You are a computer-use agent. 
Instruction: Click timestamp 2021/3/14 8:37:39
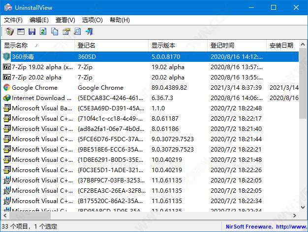tap(236, 87)
